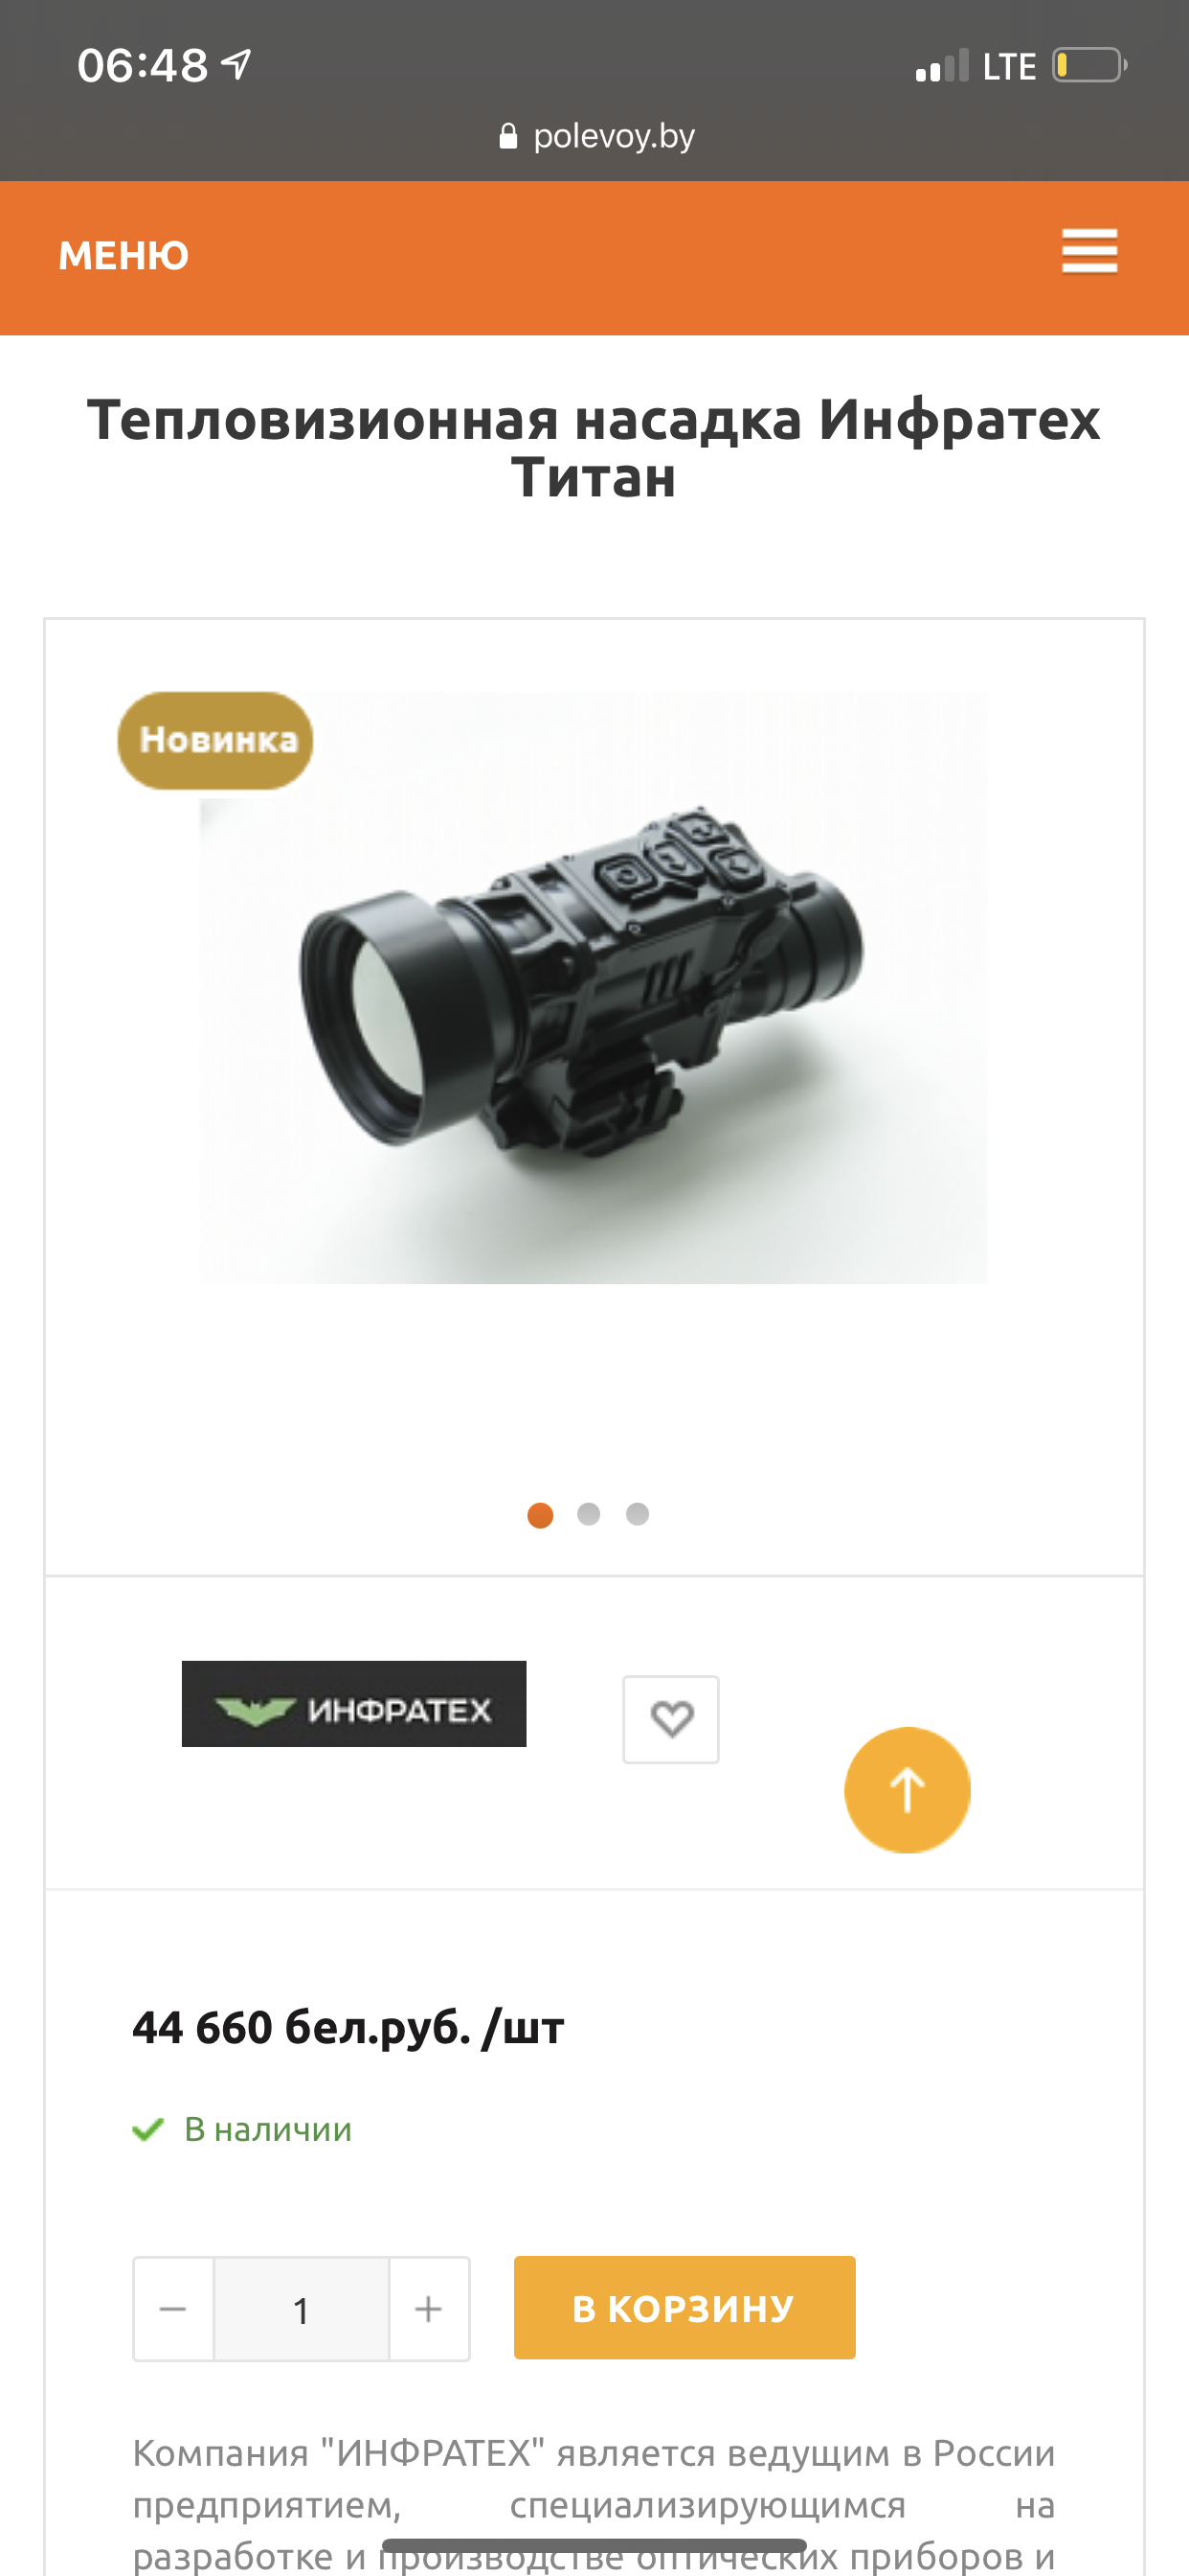Increase quantity with the plus button
This screenshot has height=2576, width=1189.
tap(429, 2308)
